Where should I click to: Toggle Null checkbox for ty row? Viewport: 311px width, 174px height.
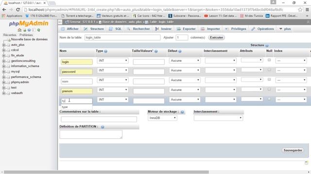pyautogui.click(x=269, y=99)
